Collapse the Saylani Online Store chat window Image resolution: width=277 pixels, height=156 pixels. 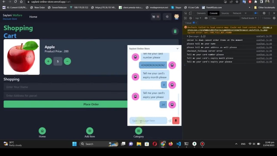pos(177,48)
